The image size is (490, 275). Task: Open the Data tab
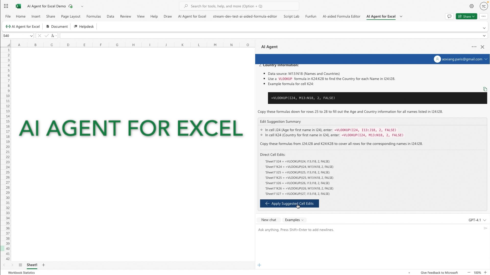111,16
